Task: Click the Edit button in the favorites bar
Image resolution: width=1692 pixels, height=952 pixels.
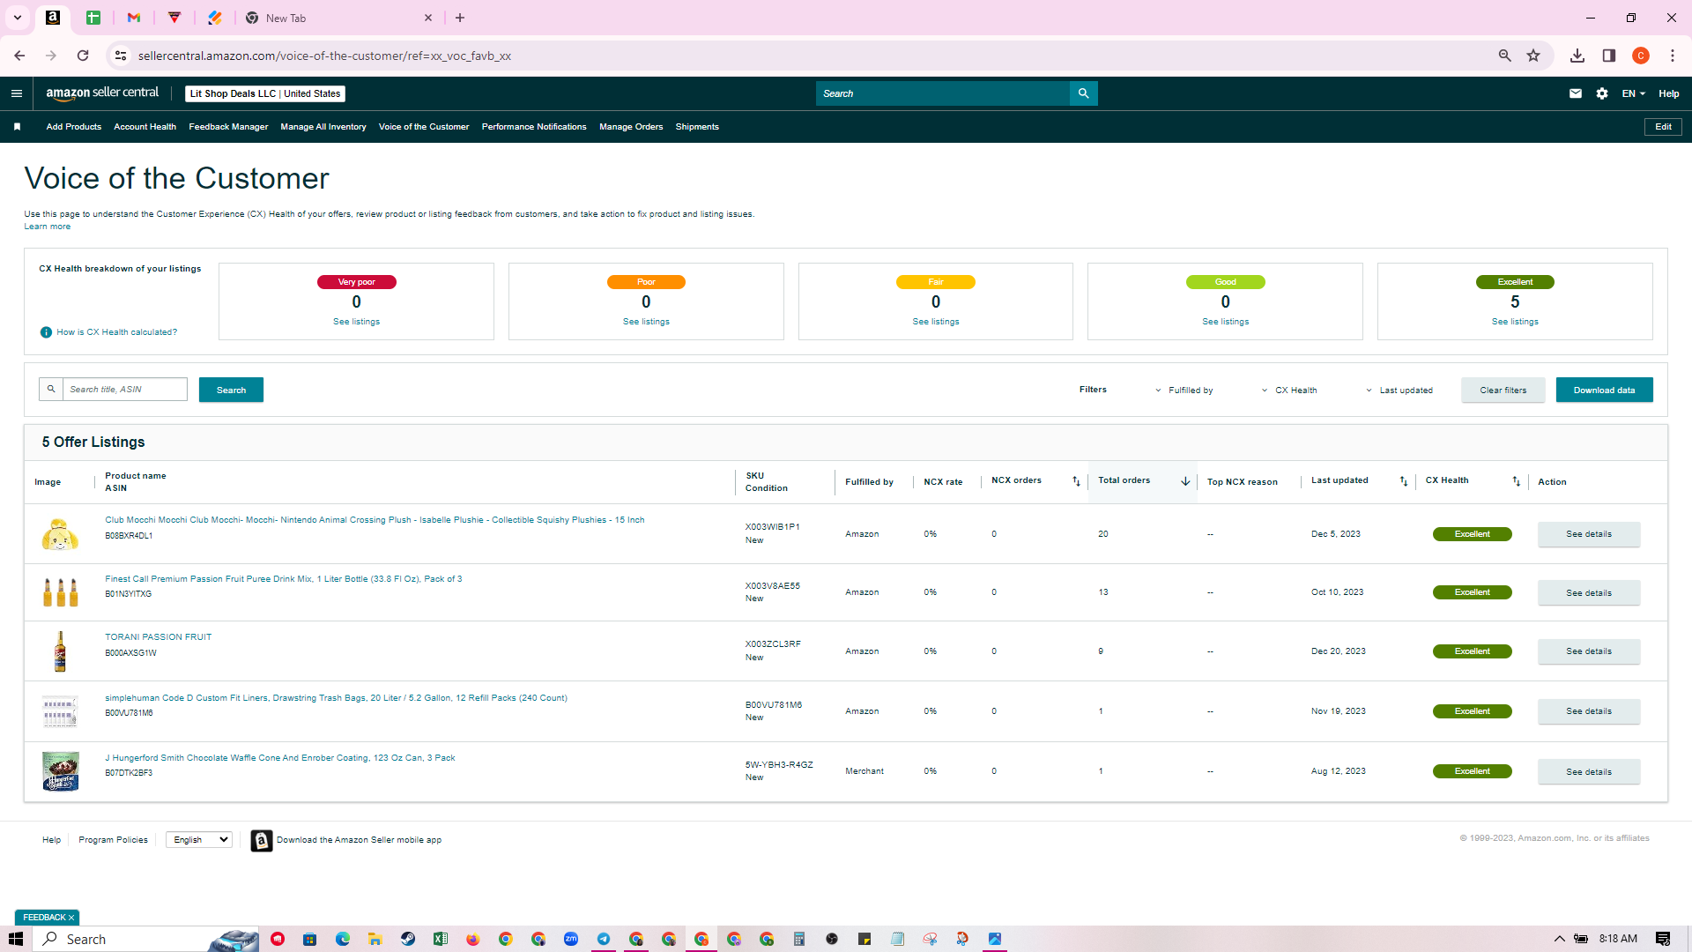Action: pyautogui.click(x=1664, y=127)
